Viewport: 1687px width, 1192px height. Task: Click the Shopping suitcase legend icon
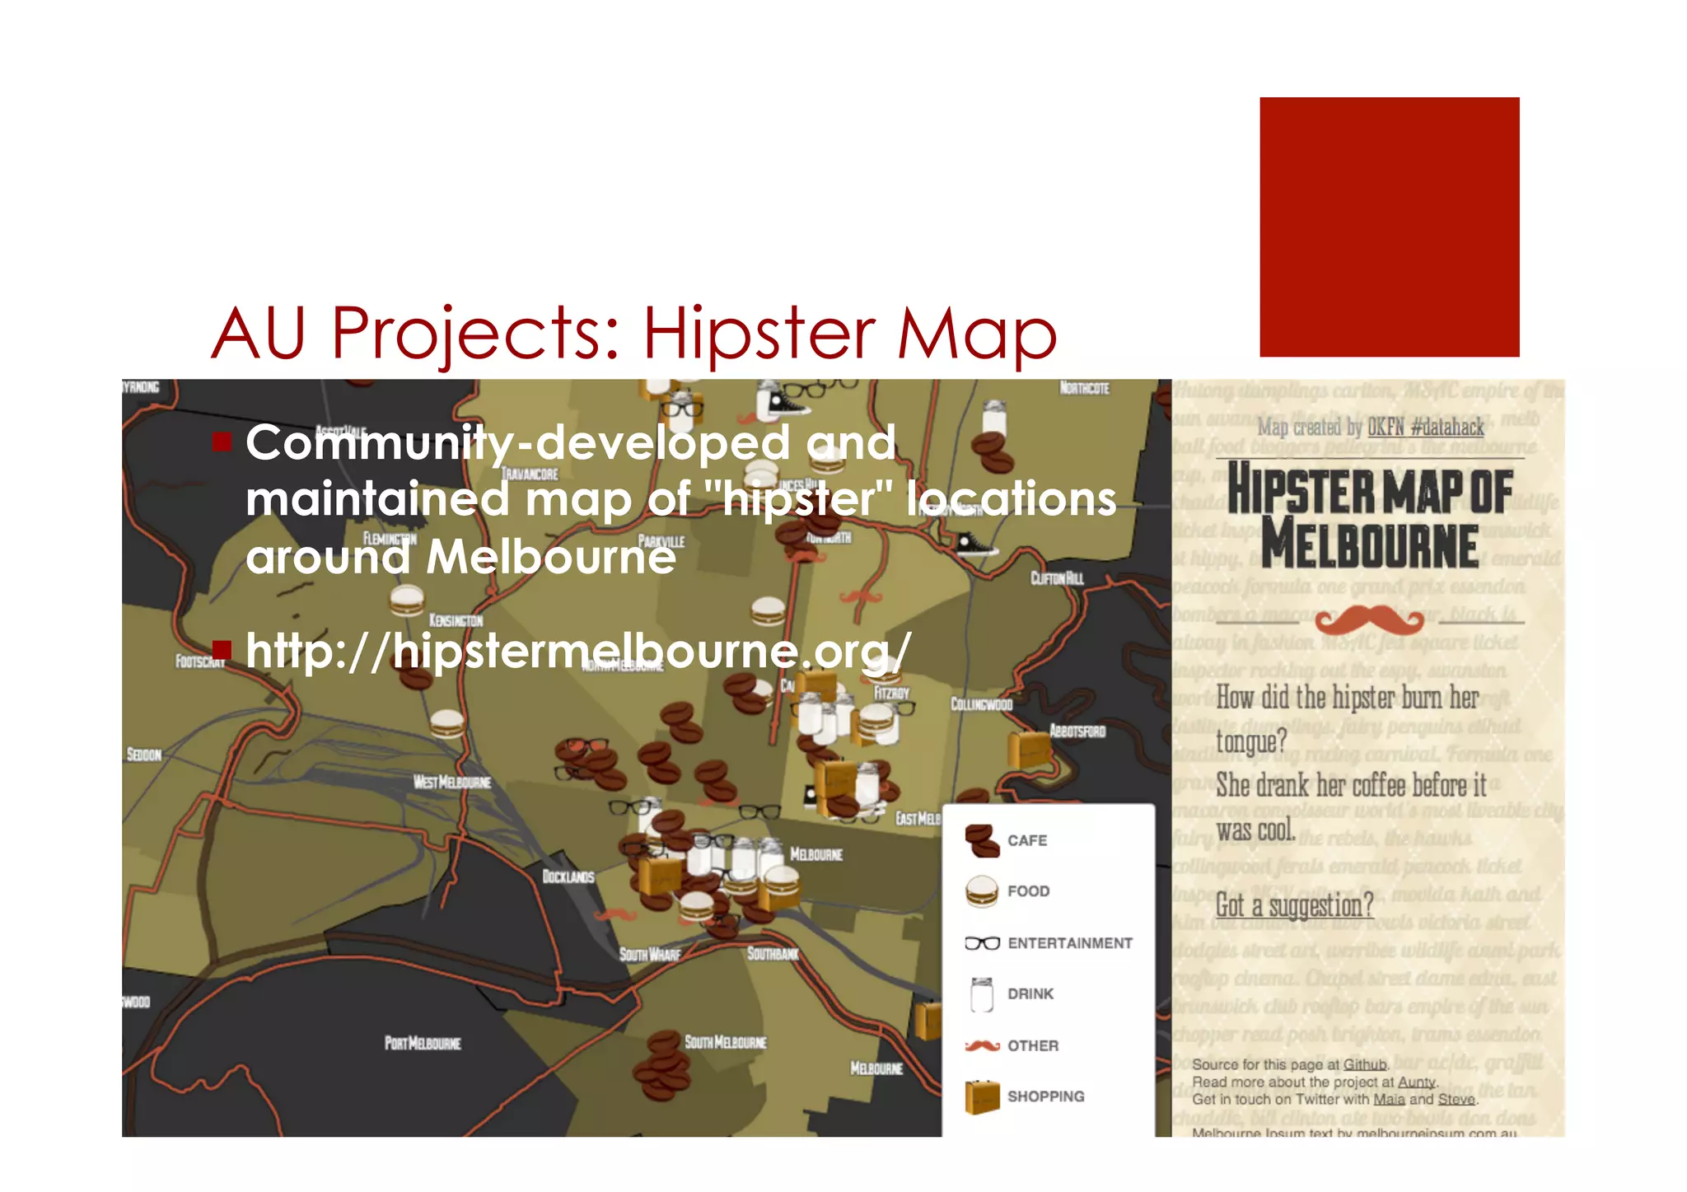(982, 1096)
